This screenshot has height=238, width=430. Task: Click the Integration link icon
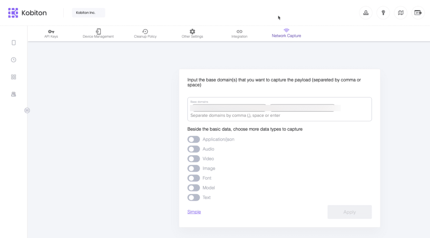[x=239, y=31]
